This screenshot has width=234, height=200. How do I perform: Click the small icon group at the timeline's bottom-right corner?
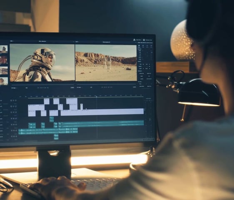149,140
